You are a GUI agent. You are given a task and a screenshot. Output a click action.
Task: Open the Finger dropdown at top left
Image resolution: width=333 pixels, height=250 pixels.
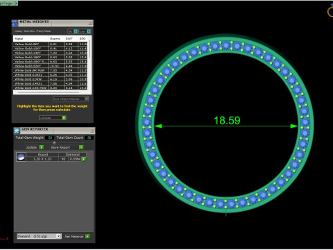coord(17,3)
